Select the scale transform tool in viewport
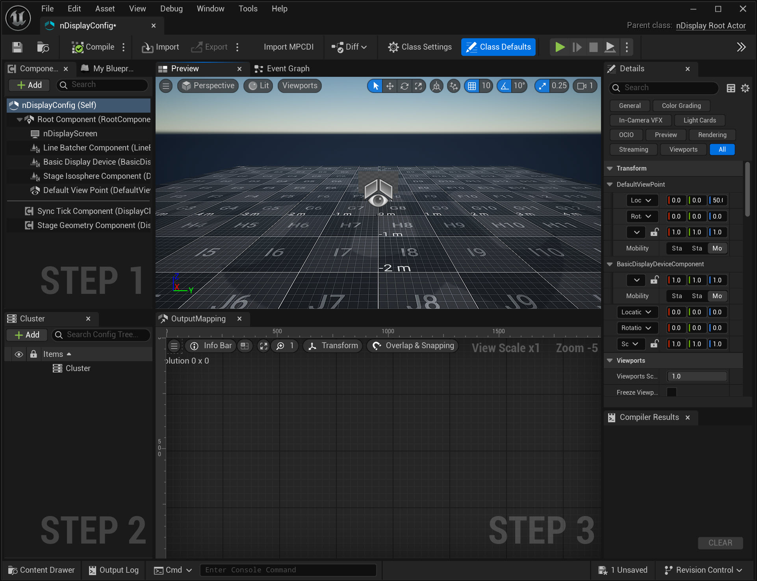Viewport: 757px width, 581px height. 418,86
